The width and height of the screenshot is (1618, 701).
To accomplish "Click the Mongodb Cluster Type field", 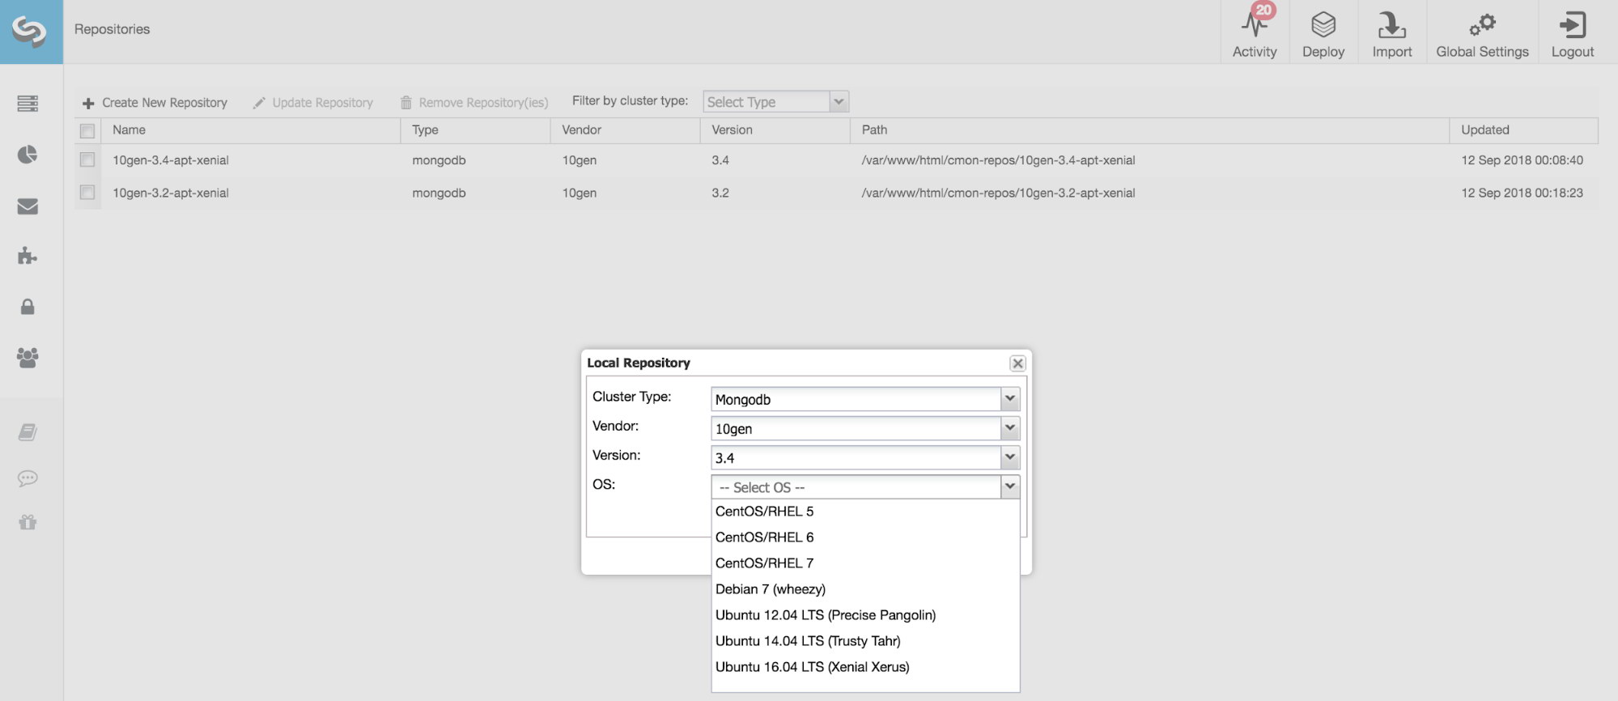I will pyautogui.click(x=856, y=399).
